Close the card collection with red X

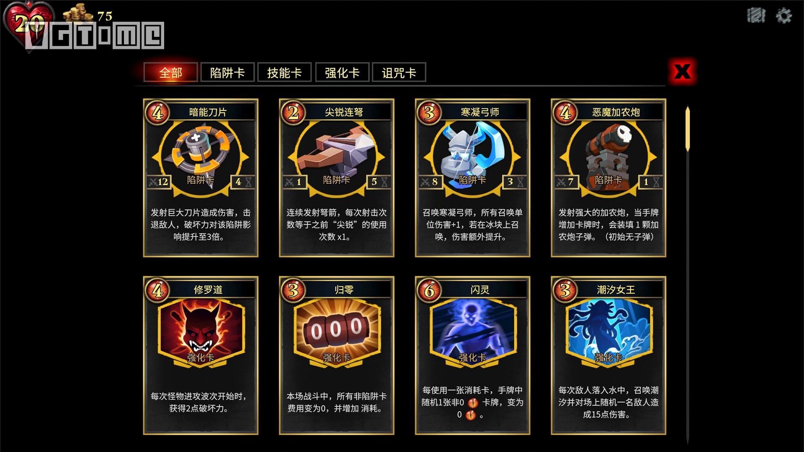pyautogui.click(x=683, y=72)
